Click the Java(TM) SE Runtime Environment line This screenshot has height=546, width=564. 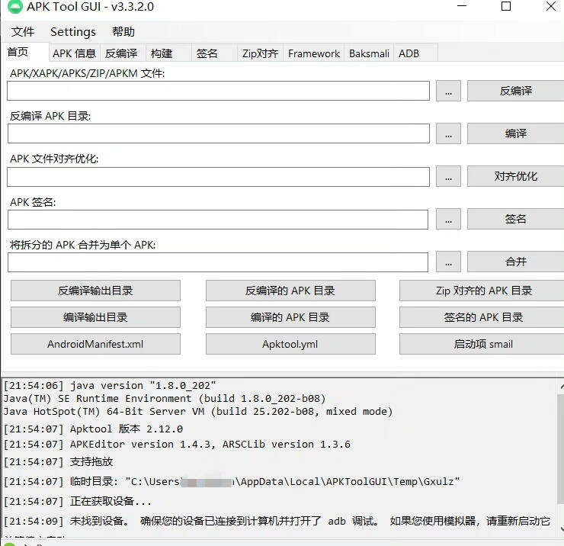coord(165,398)
